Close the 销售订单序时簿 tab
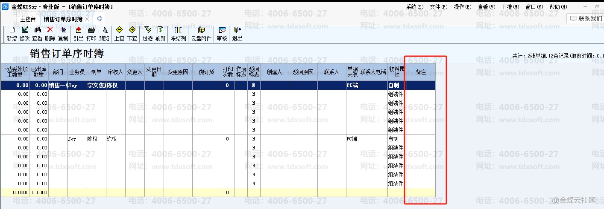604x209 pixels. pyautogui.click(x=87, y=19)
